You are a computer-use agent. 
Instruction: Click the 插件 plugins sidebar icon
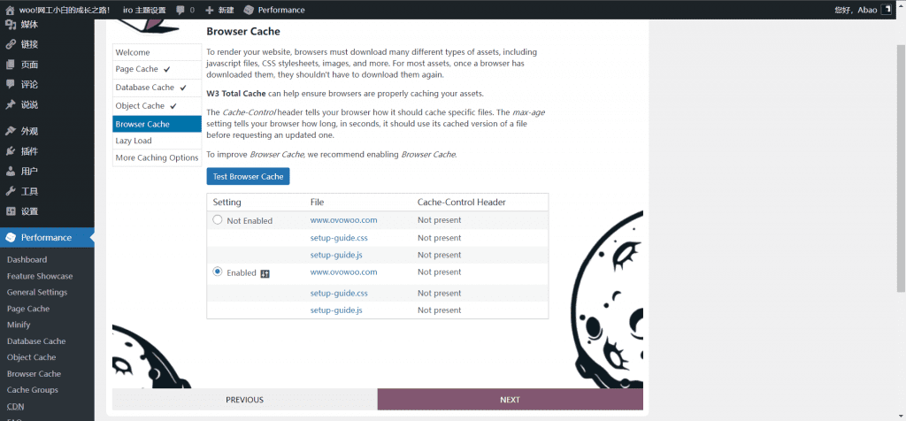point(11,151)
